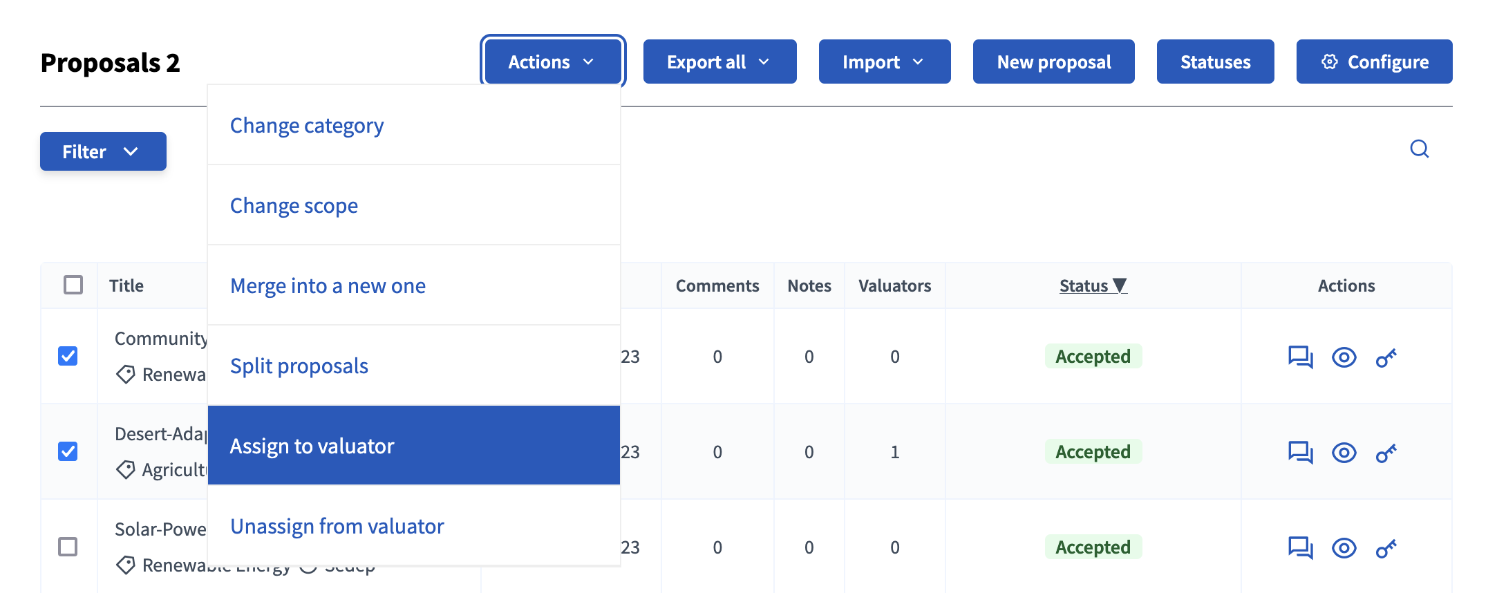This screenshot has height=593, width=1497.
Task: Open the Statuses page button
Action: point(1215,62)
